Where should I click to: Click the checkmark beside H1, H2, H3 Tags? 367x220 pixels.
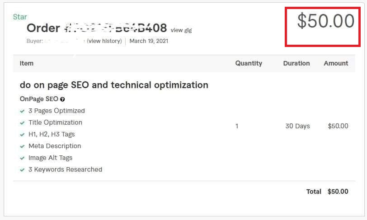[22, 135]
